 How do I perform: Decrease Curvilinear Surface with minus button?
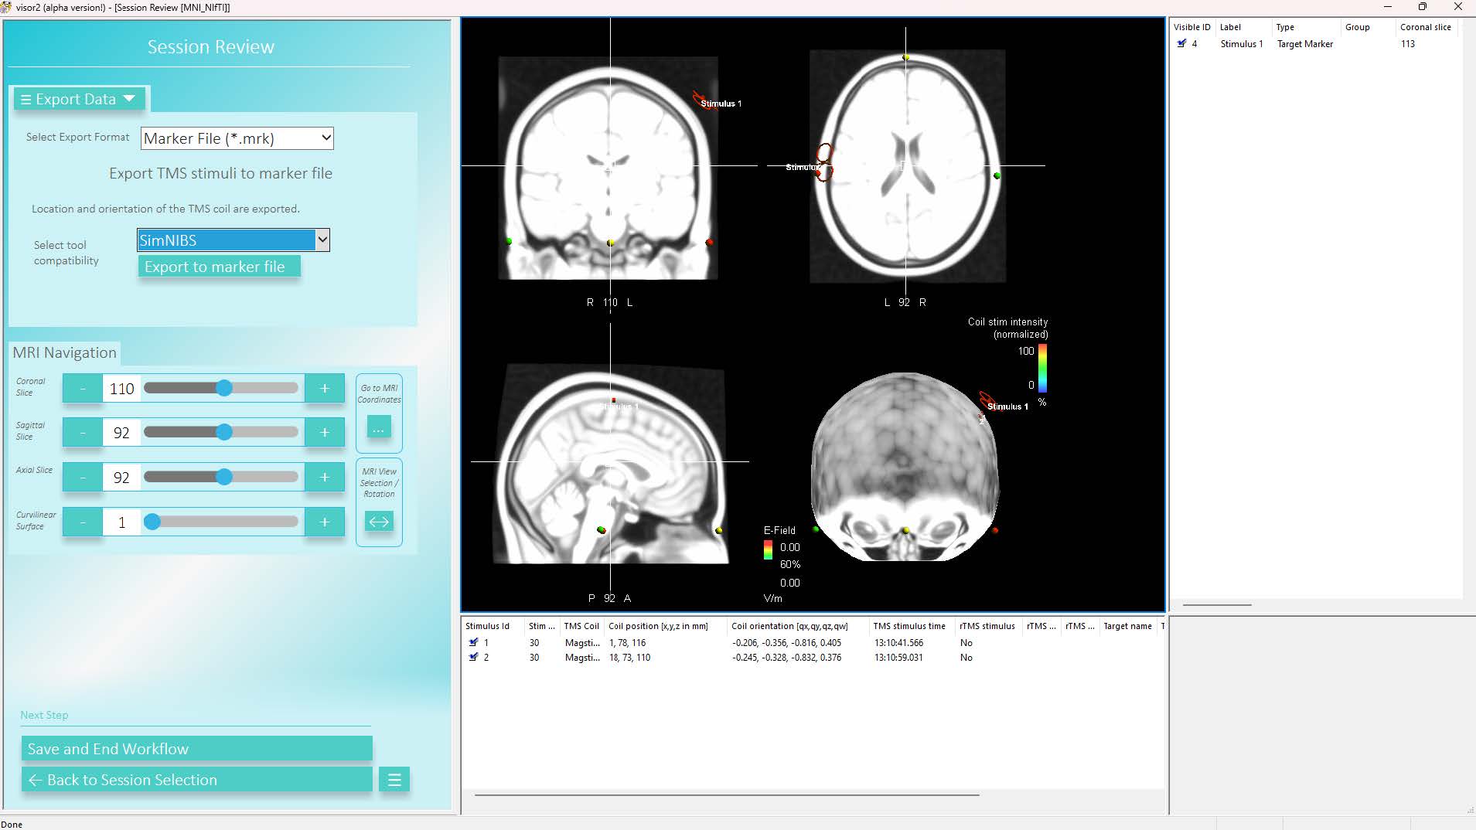coord(83,522)
